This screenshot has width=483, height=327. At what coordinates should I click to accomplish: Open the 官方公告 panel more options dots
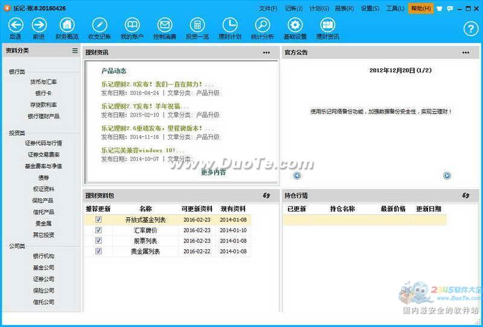coord(465,52)
